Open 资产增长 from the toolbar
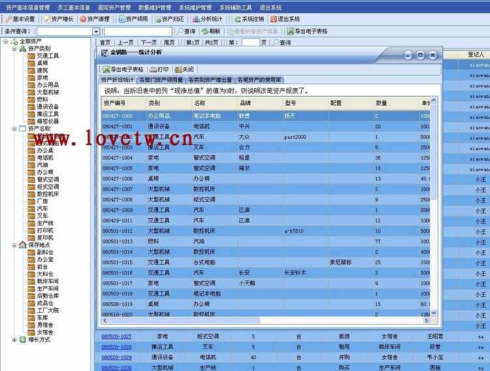Viewport: 490px width, 371px height. (x=59, y=20)
